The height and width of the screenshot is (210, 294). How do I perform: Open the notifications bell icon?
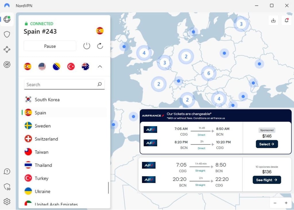pyautogui.click(x=287, y=20)
